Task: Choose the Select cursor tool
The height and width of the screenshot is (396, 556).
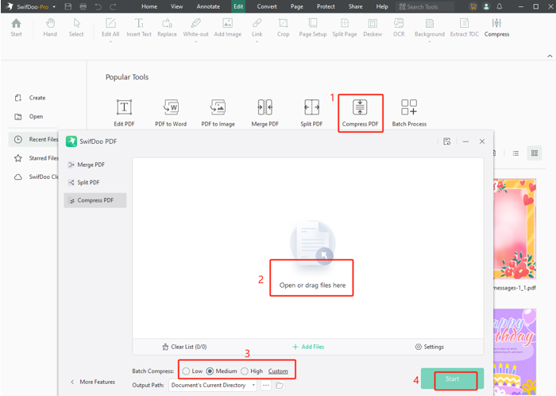Action: tap(76, 28)
